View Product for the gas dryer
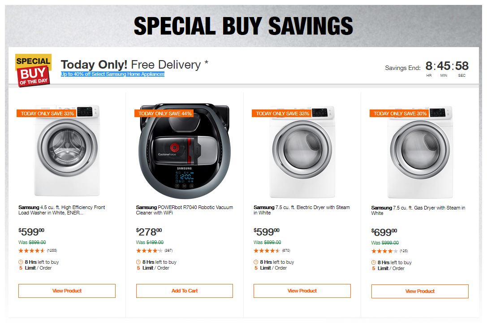487x323 pixels. 420,291
